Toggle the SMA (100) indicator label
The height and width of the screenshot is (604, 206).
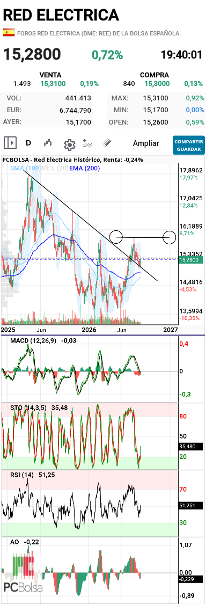point(25,168)
